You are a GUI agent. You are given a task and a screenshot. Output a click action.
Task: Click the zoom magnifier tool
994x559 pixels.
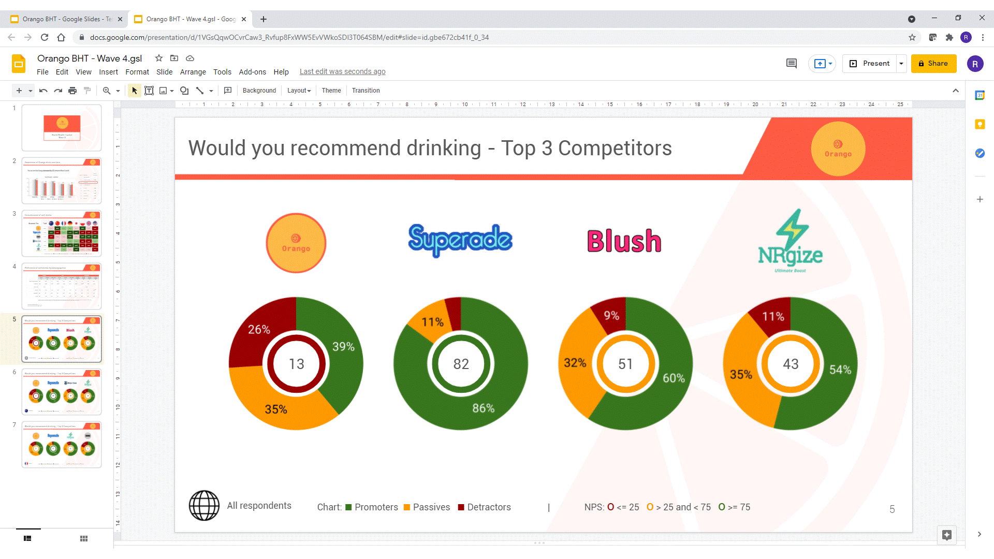tap(107, 91)
